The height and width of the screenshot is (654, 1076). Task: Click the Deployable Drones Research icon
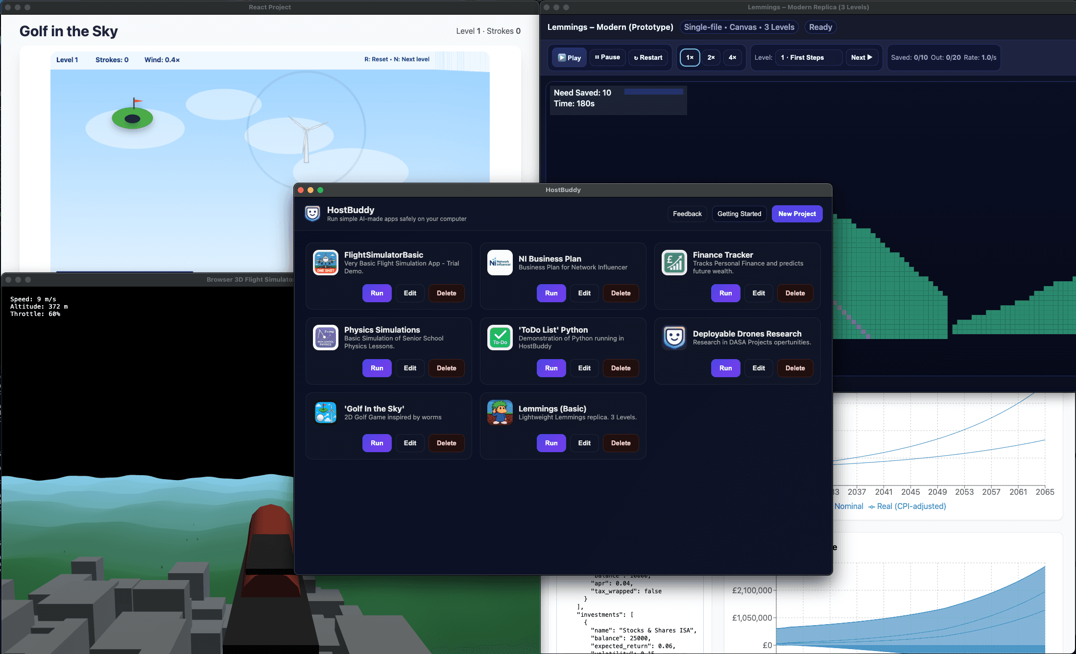(674, 338)
